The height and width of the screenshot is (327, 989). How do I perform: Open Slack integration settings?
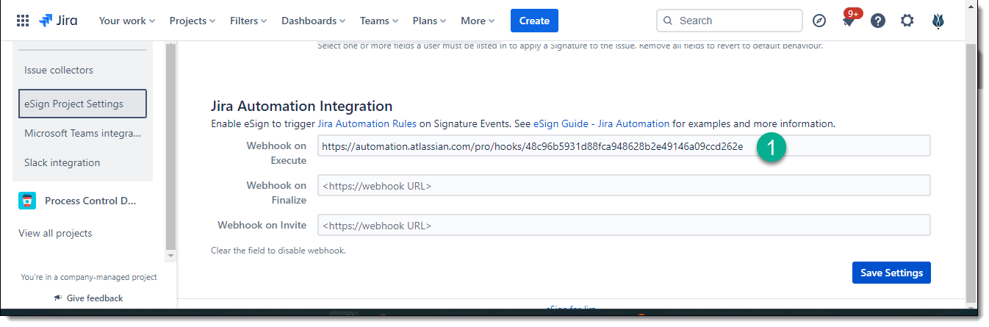62,162
